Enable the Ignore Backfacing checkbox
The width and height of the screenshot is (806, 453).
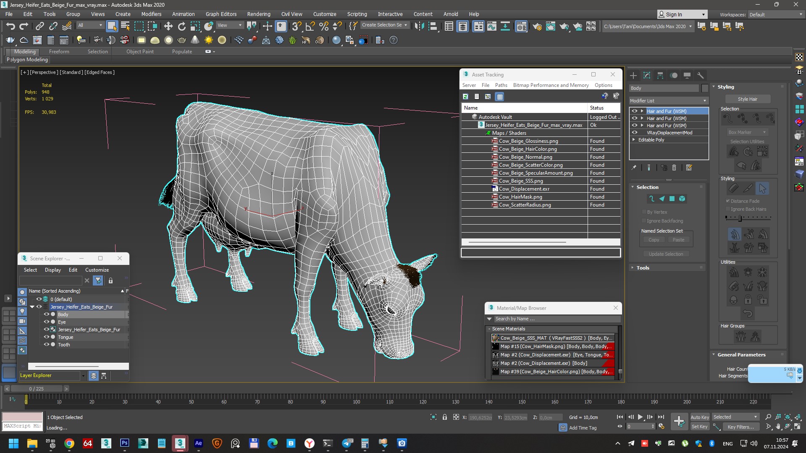tap(644, 221)
